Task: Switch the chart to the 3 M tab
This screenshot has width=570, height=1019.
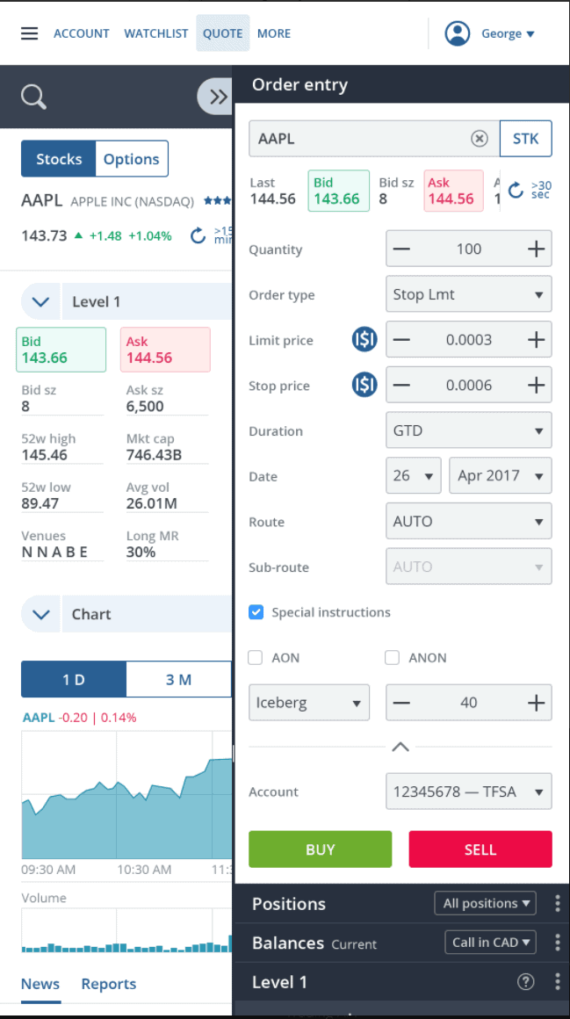Action: [178, 678]
